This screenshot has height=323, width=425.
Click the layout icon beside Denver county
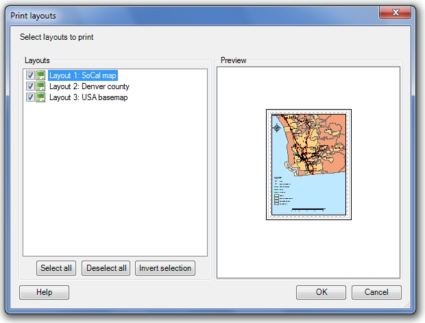pyautogui.click(x=41, y=86)
